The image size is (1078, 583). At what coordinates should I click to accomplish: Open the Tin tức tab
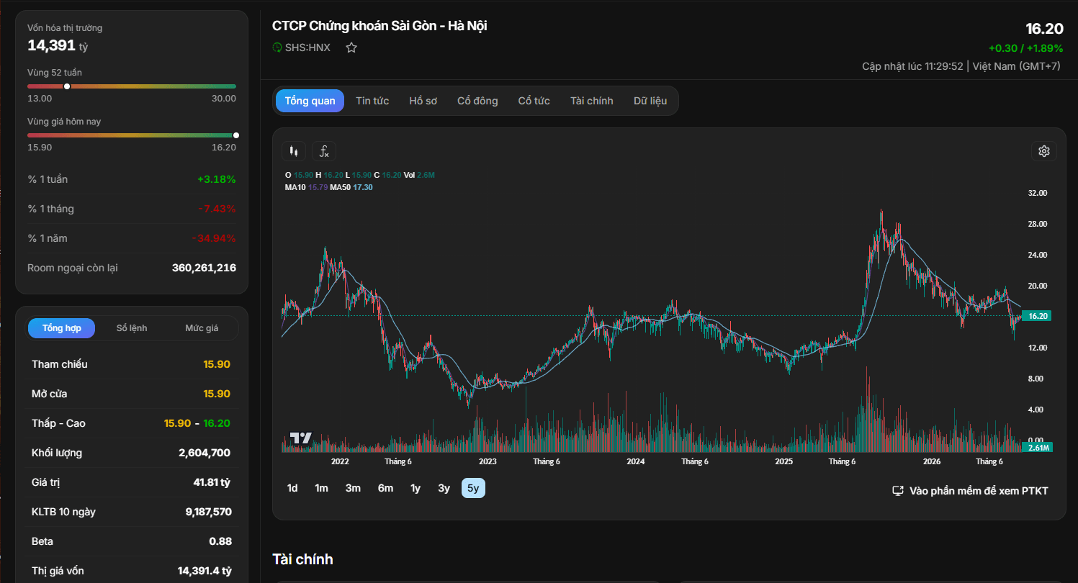372,101
